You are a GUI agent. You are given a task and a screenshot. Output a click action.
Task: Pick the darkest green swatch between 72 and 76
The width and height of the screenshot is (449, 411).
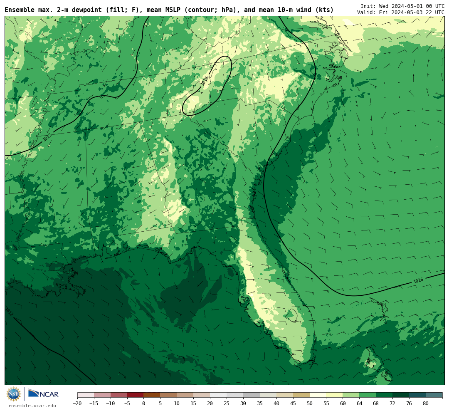(x=401, y=395)
